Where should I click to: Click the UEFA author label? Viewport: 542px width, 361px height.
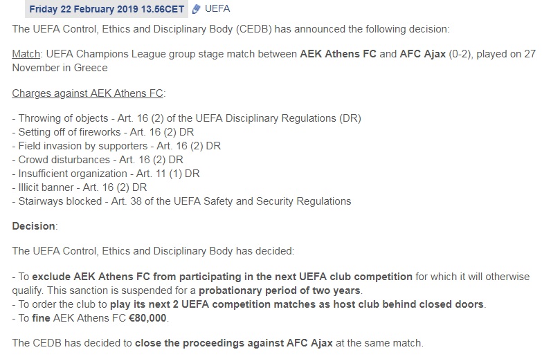(217, 8)
